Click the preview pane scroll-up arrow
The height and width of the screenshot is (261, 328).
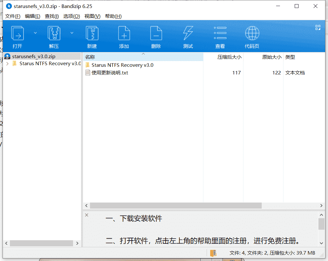click(x=321, y=215)
